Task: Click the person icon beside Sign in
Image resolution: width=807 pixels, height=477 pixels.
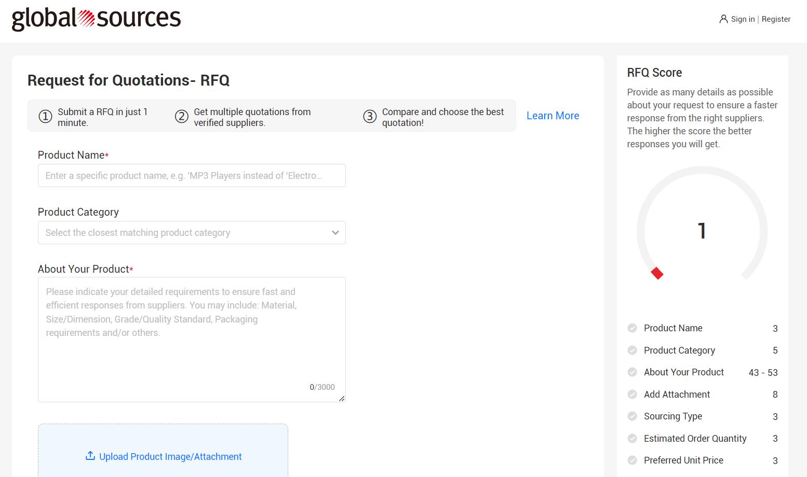Action: point(723,19)
